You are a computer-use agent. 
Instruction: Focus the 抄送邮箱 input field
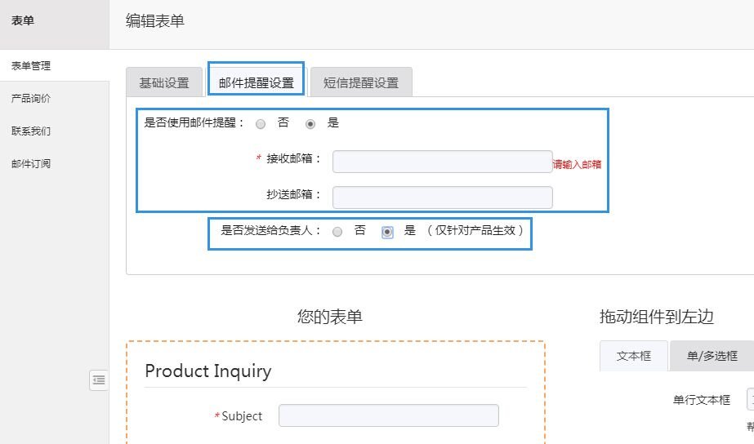pyautogui.click(x=442, y=197)
